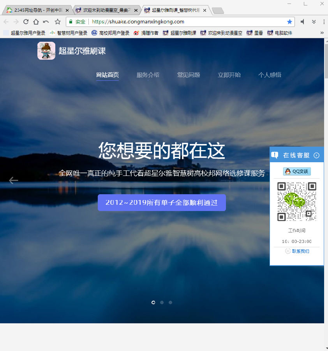Click the 超星尔雅刷课 site logo image
Viewport: 328px width, 351px height.
tap(46, 51)
